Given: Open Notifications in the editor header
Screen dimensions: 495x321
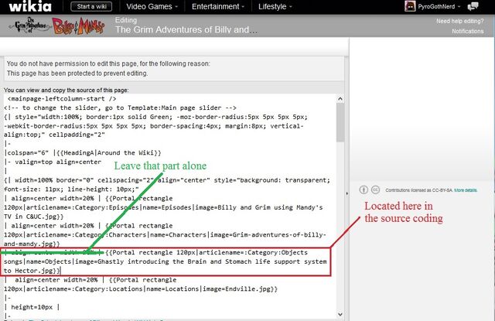Looking at the screenshot, I should pyautogui.click(x=467, y=31).
